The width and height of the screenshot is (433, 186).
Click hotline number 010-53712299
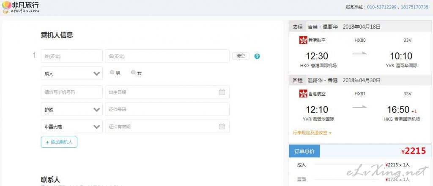pyautogui.click(x=382, y=7)
